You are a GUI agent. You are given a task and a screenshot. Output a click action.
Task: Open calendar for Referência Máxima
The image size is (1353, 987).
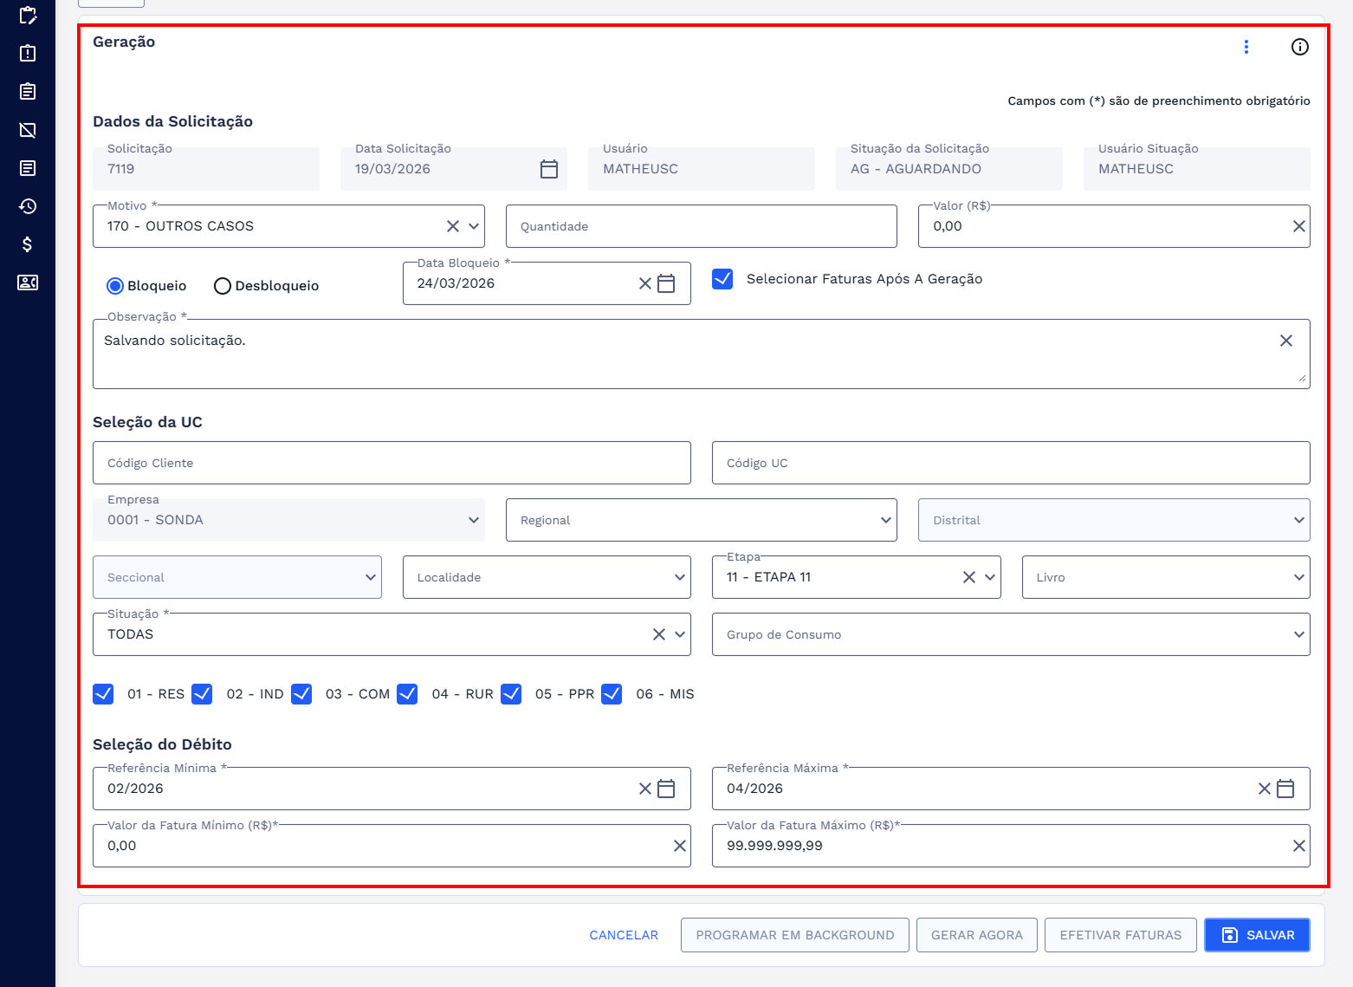coord(1285,789)
